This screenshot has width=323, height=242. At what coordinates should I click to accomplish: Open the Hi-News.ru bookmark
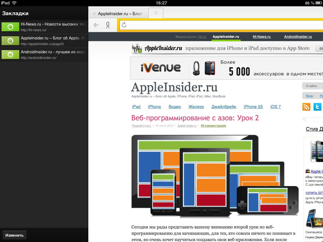point(44,27)
